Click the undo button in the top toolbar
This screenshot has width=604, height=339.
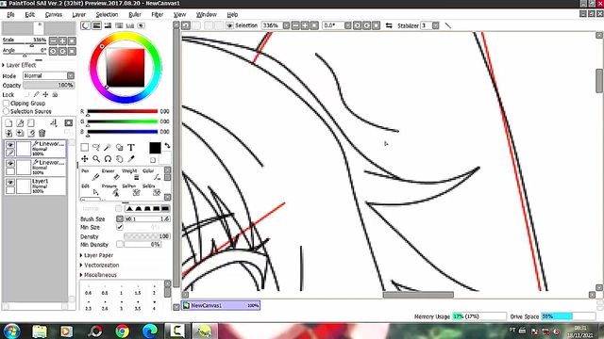tap(186, 25)
